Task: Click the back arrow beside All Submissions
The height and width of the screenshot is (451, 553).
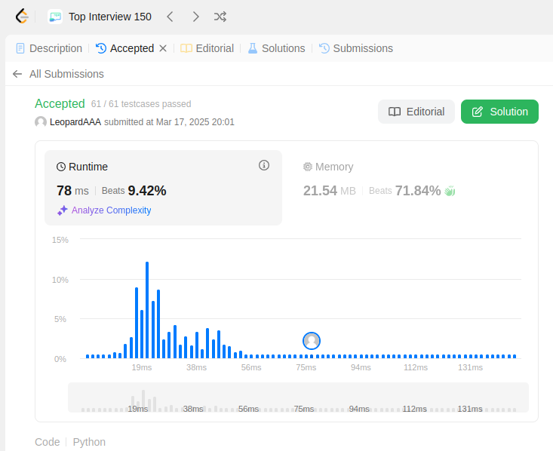Action: pos(17,74)
